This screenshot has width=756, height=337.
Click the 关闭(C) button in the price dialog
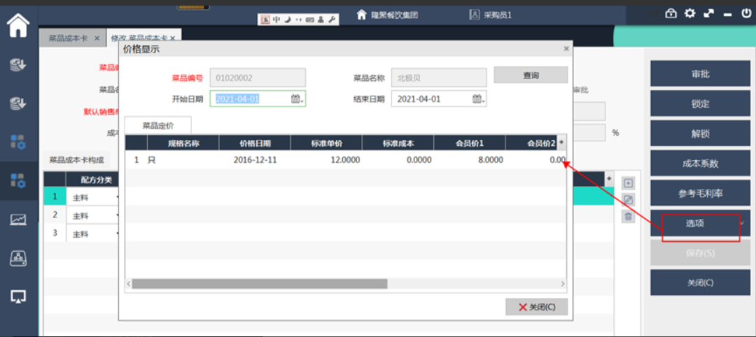point(536,307)
